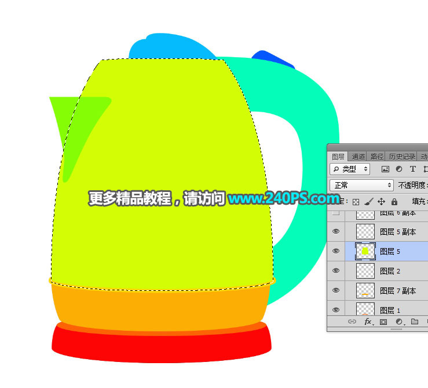Switch to the 图层 tab
Image resolution: width=428 pixels, height=388 pixels.
click(x=338, y=157)
